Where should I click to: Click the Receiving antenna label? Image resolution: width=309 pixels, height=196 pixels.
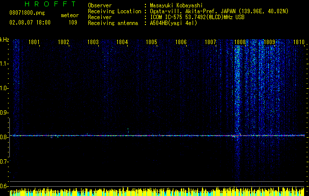click(113, 23)
